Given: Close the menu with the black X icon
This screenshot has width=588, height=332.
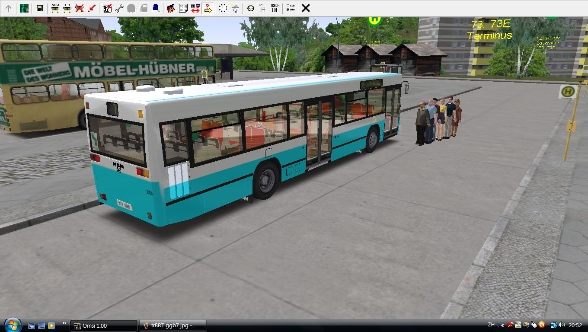Looking at the screenshot, I should tap(306, 8).
